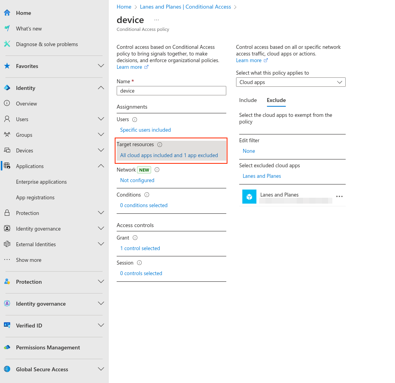Click the info icon next to Target resources
The width and height of the screenshot is (395, 383).
coord(160,144)
